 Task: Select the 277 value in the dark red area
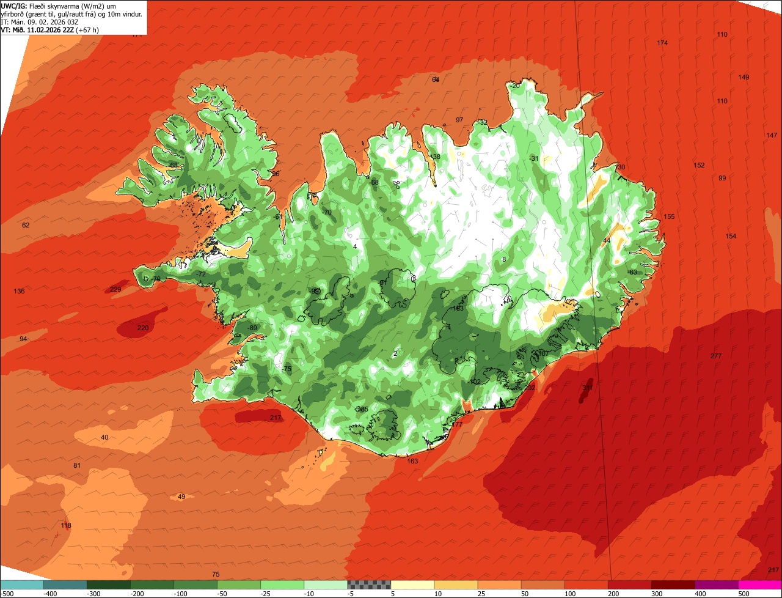pyautogui.click(x=716, y=356)
